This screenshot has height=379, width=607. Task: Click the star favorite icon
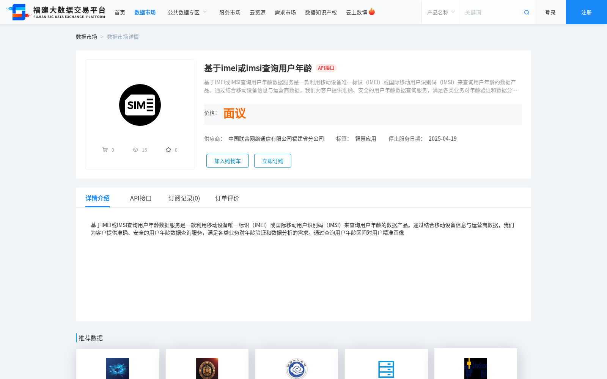[x=168, y=150]
